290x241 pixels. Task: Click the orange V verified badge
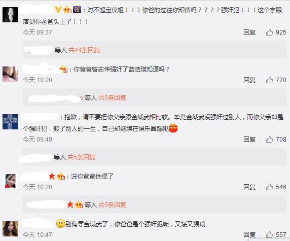[58, 10]
